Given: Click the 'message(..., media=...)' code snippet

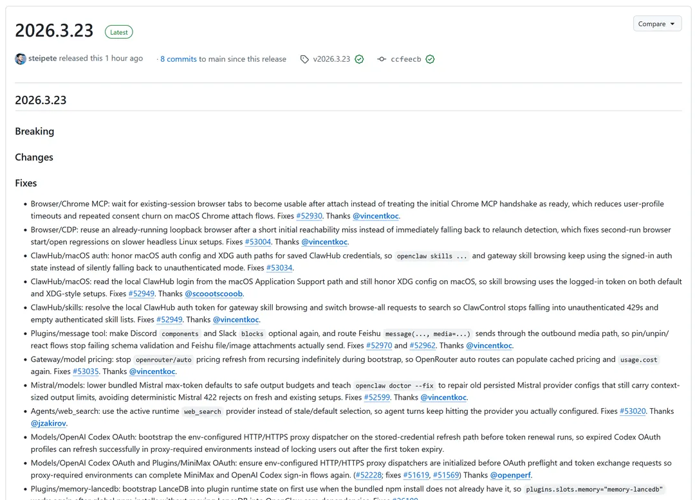Looking at the screenshot, I should point(428,334).
